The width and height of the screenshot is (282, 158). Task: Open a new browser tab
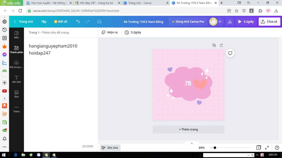pos(222,3)
